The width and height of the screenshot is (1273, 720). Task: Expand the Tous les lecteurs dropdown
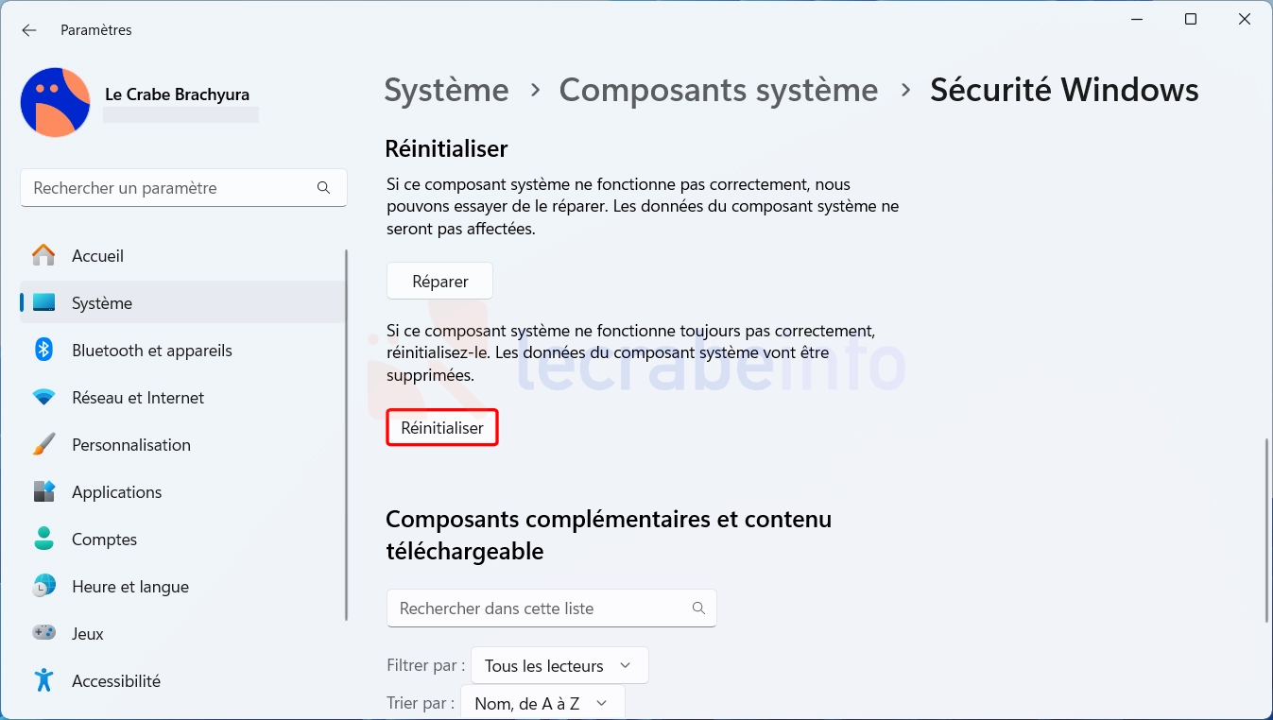tap(559, 666)
